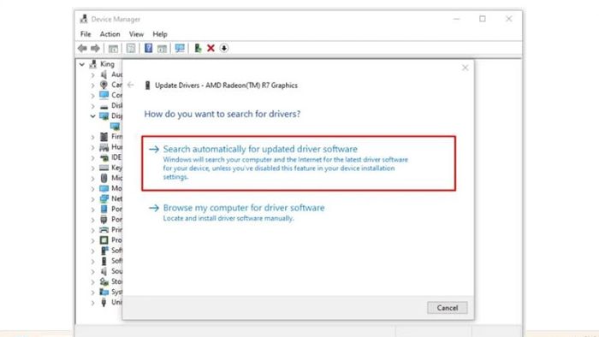The image size is (599, 337).
Task: Select the 'Locate and install driver software manually.' text
Action: pyautogui.click(x=228, y=218)
